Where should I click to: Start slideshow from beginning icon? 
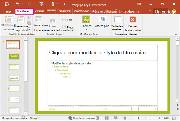[x=41, y=4]
